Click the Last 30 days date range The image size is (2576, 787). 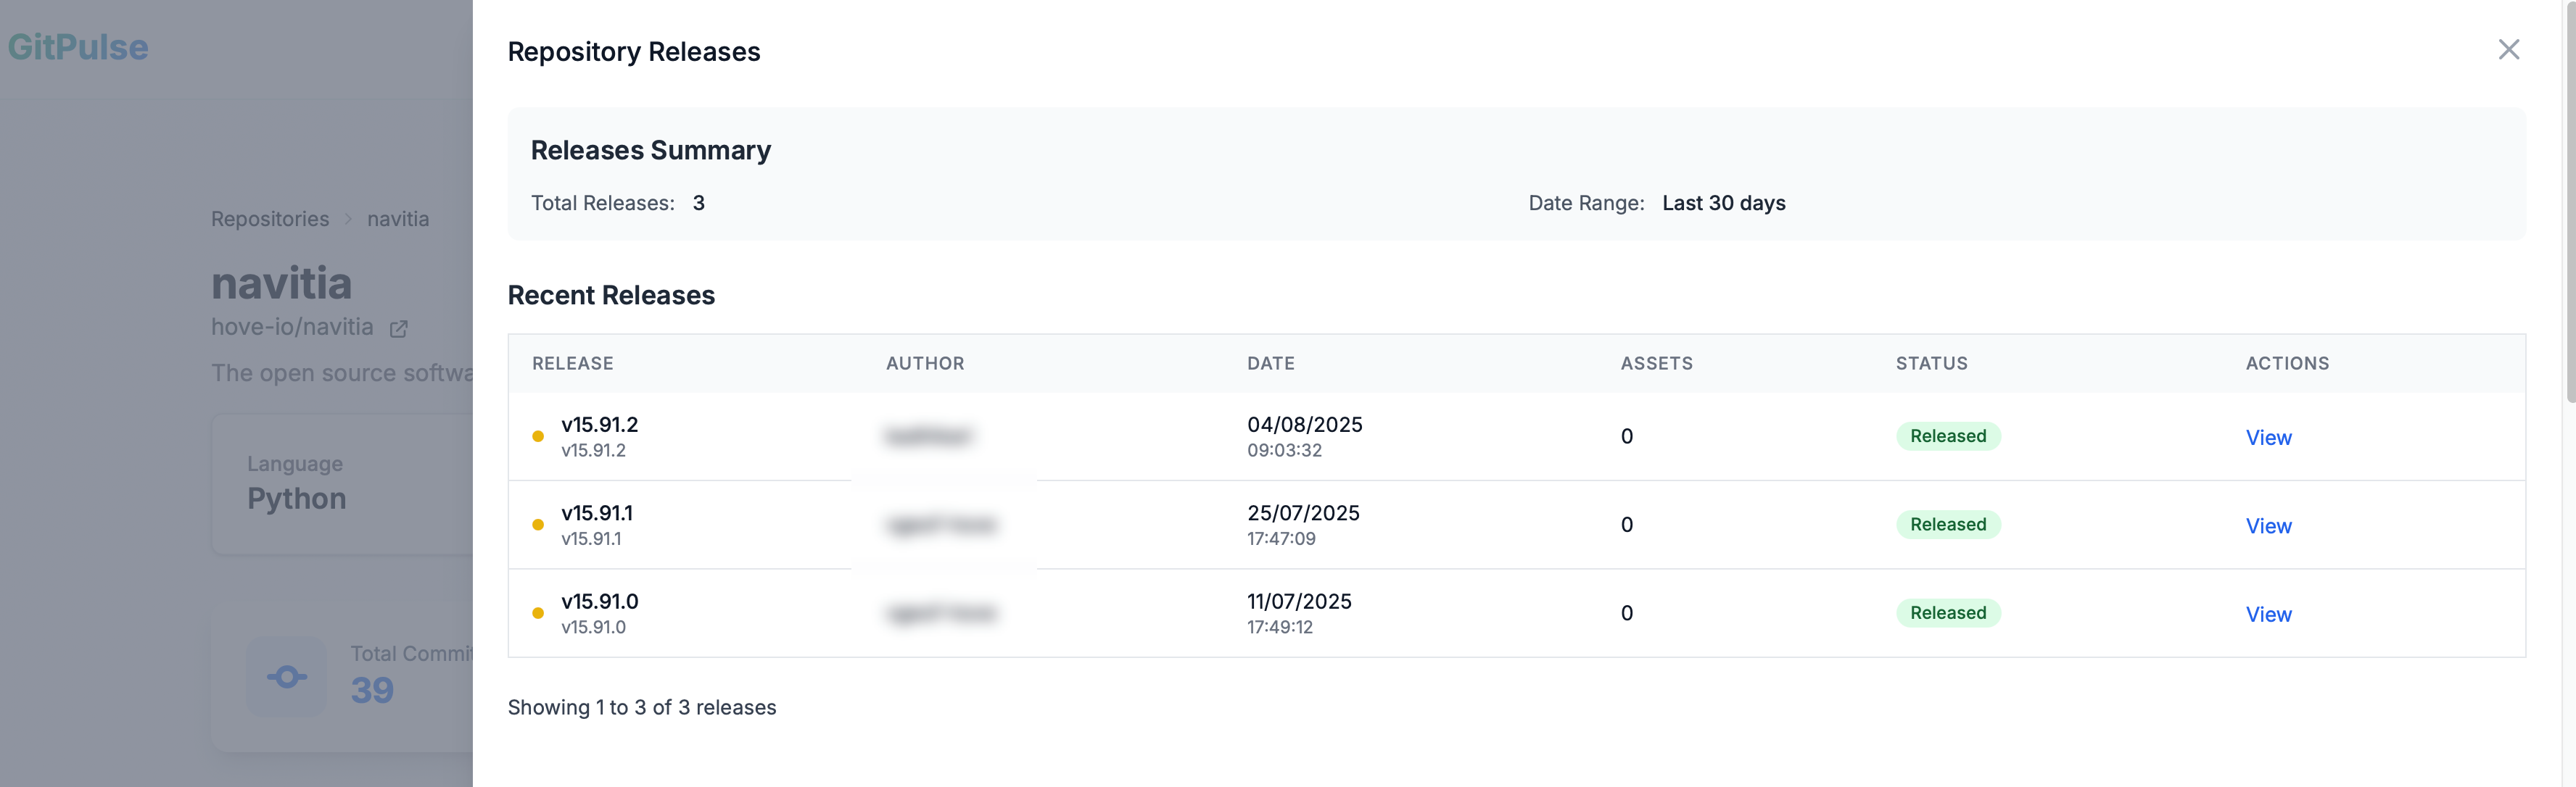(1723, 203)
